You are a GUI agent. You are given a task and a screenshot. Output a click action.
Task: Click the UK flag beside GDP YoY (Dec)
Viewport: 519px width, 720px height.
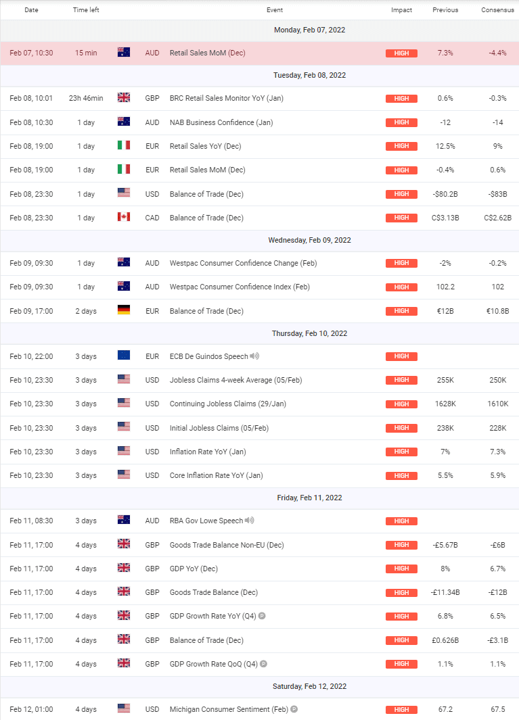click(x=124, y=568)
